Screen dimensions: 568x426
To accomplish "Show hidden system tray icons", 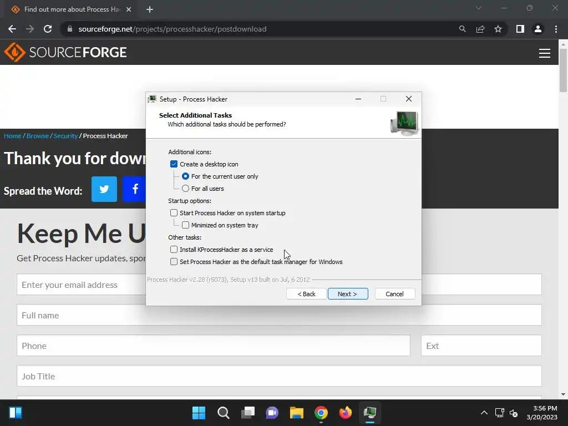I will click(x=484, y=413).
